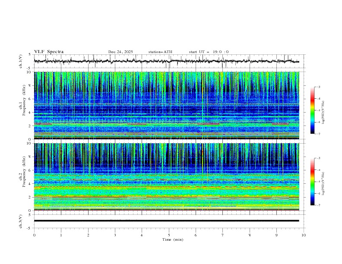Viewport: 342px width, 264px height.
Task: Click the log(PSD) label beside ch.2 color bar
Action: click(323, 184)
